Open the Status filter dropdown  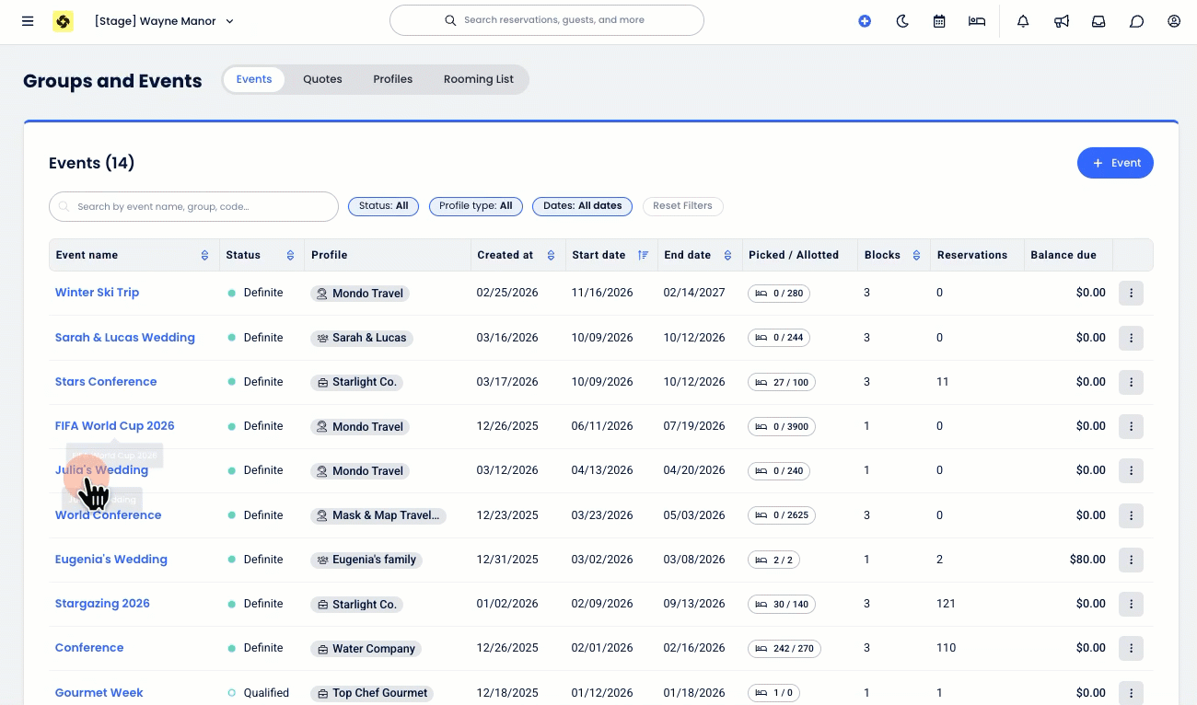[x=383, y=206]
